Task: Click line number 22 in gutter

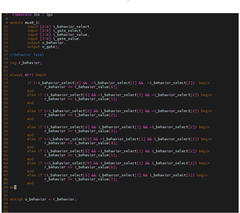Action: click(6, 75)
